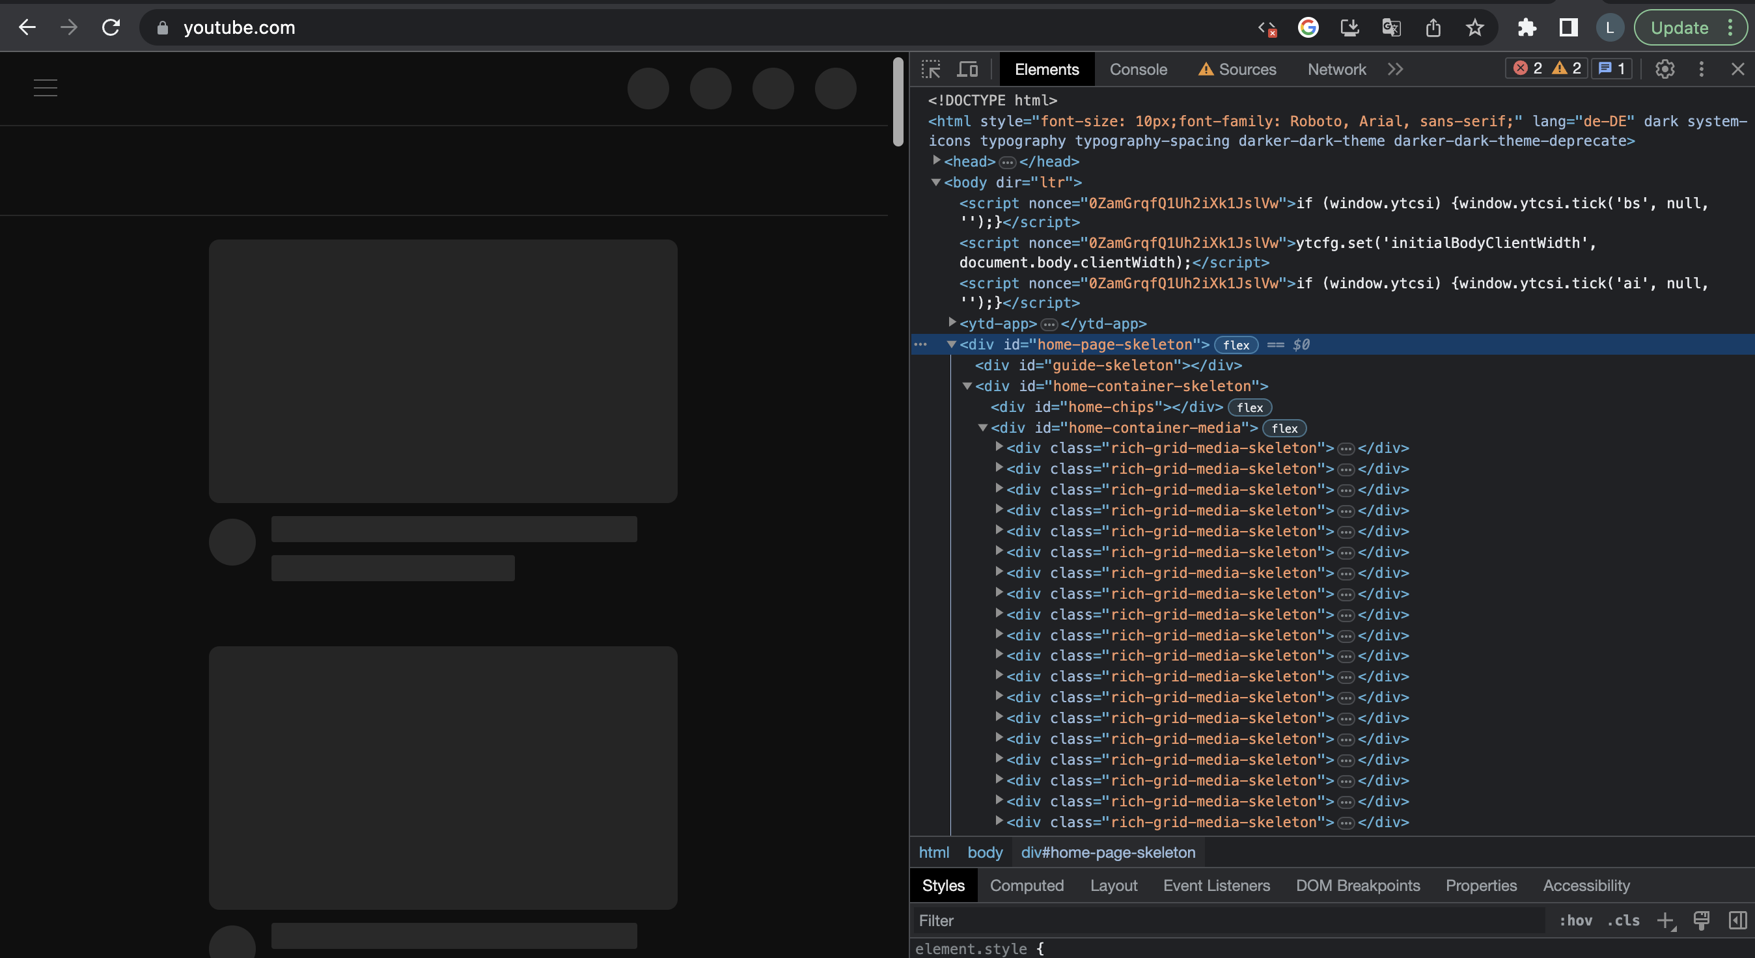The image size is (1755, 958).
Task: Open DevTools settings gear
Action: [1665, 69]
